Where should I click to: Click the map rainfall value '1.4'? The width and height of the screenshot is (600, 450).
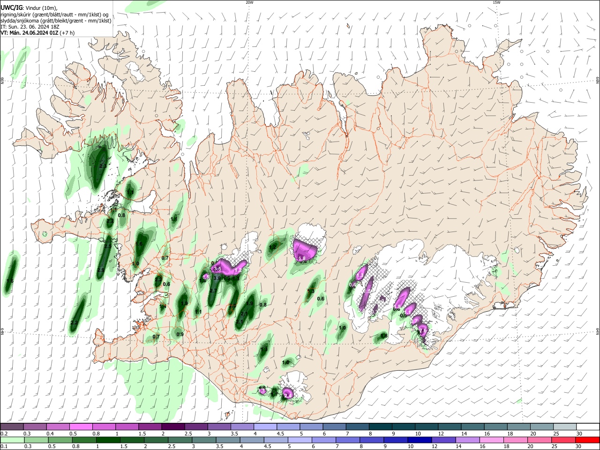pos(163,307)
